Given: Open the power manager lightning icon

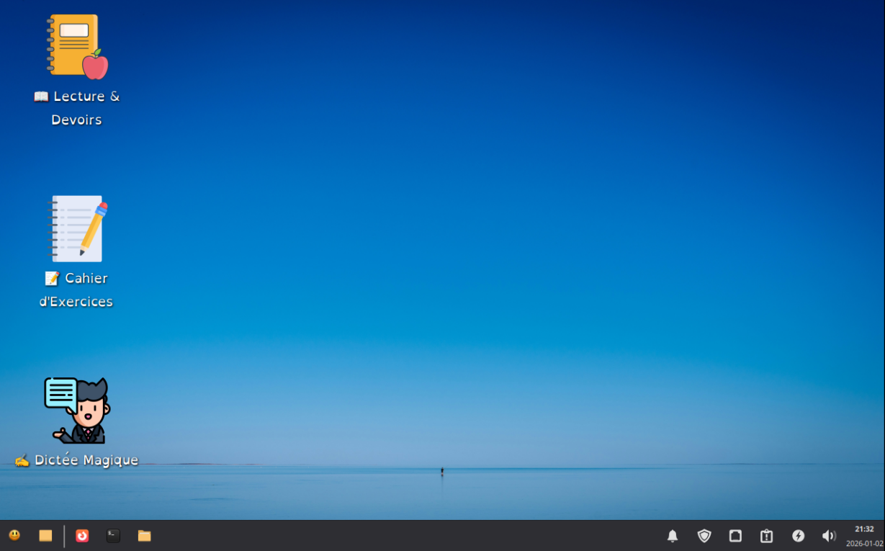Looking at the screenshot, I should pos(798,536).
